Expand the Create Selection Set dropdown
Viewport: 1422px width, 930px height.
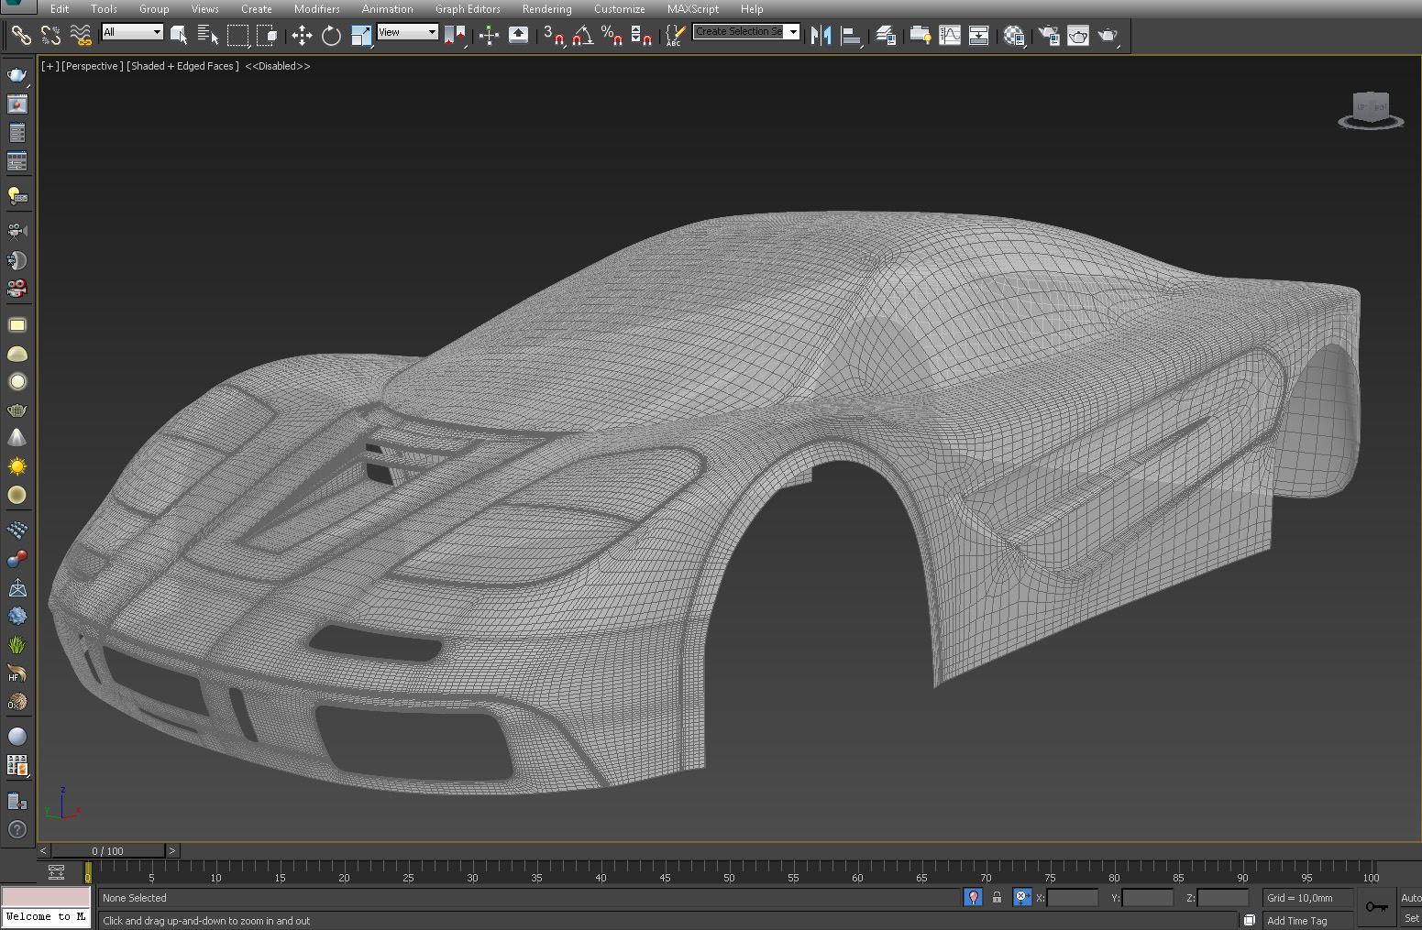click(793, 32)
